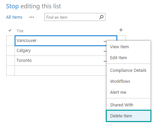158x129 pixels.
Task: Open Calgary row ellipsis menu
Action: [105, 51]
